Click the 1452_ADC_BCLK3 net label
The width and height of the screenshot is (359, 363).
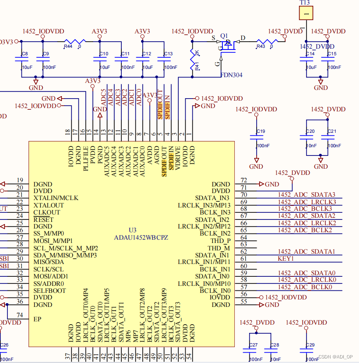point(305,209)
